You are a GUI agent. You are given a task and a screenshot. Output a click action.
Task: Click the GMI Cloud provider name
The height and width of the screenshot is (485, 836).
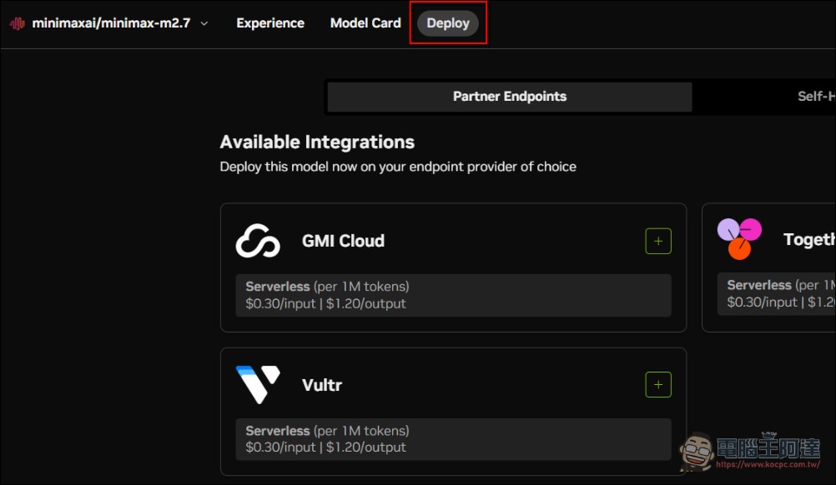click(x=343, y=241)
